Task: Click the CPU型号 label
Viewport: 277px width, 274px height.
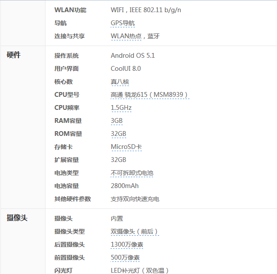Action: click(67, 95)
